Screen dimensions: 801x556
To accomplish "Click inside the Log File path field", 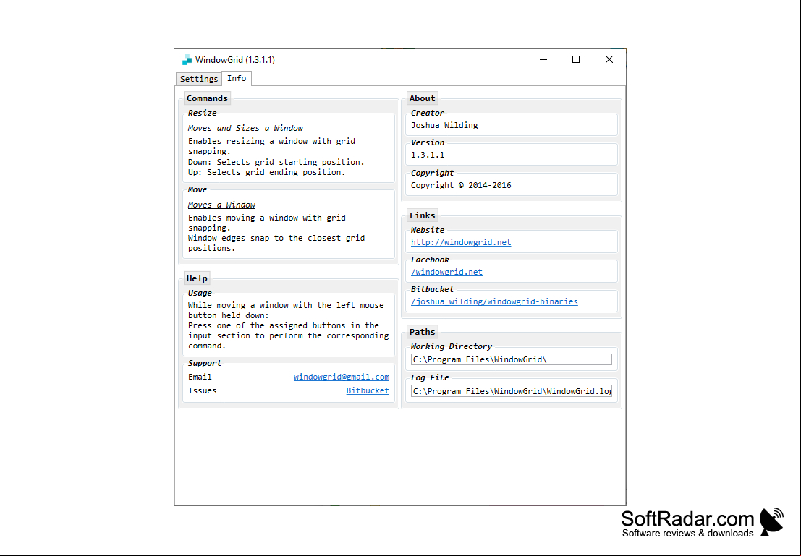I will tap(512, 391).
